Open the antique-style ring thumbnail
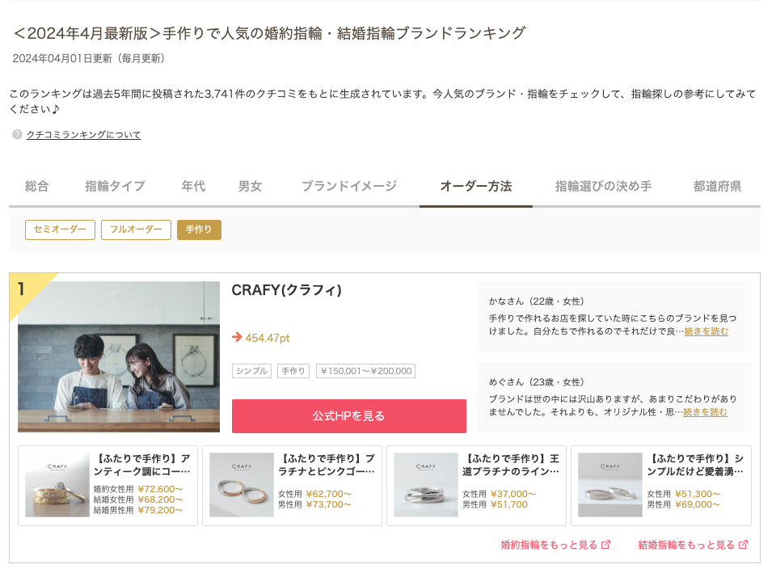 pos(57,485)
